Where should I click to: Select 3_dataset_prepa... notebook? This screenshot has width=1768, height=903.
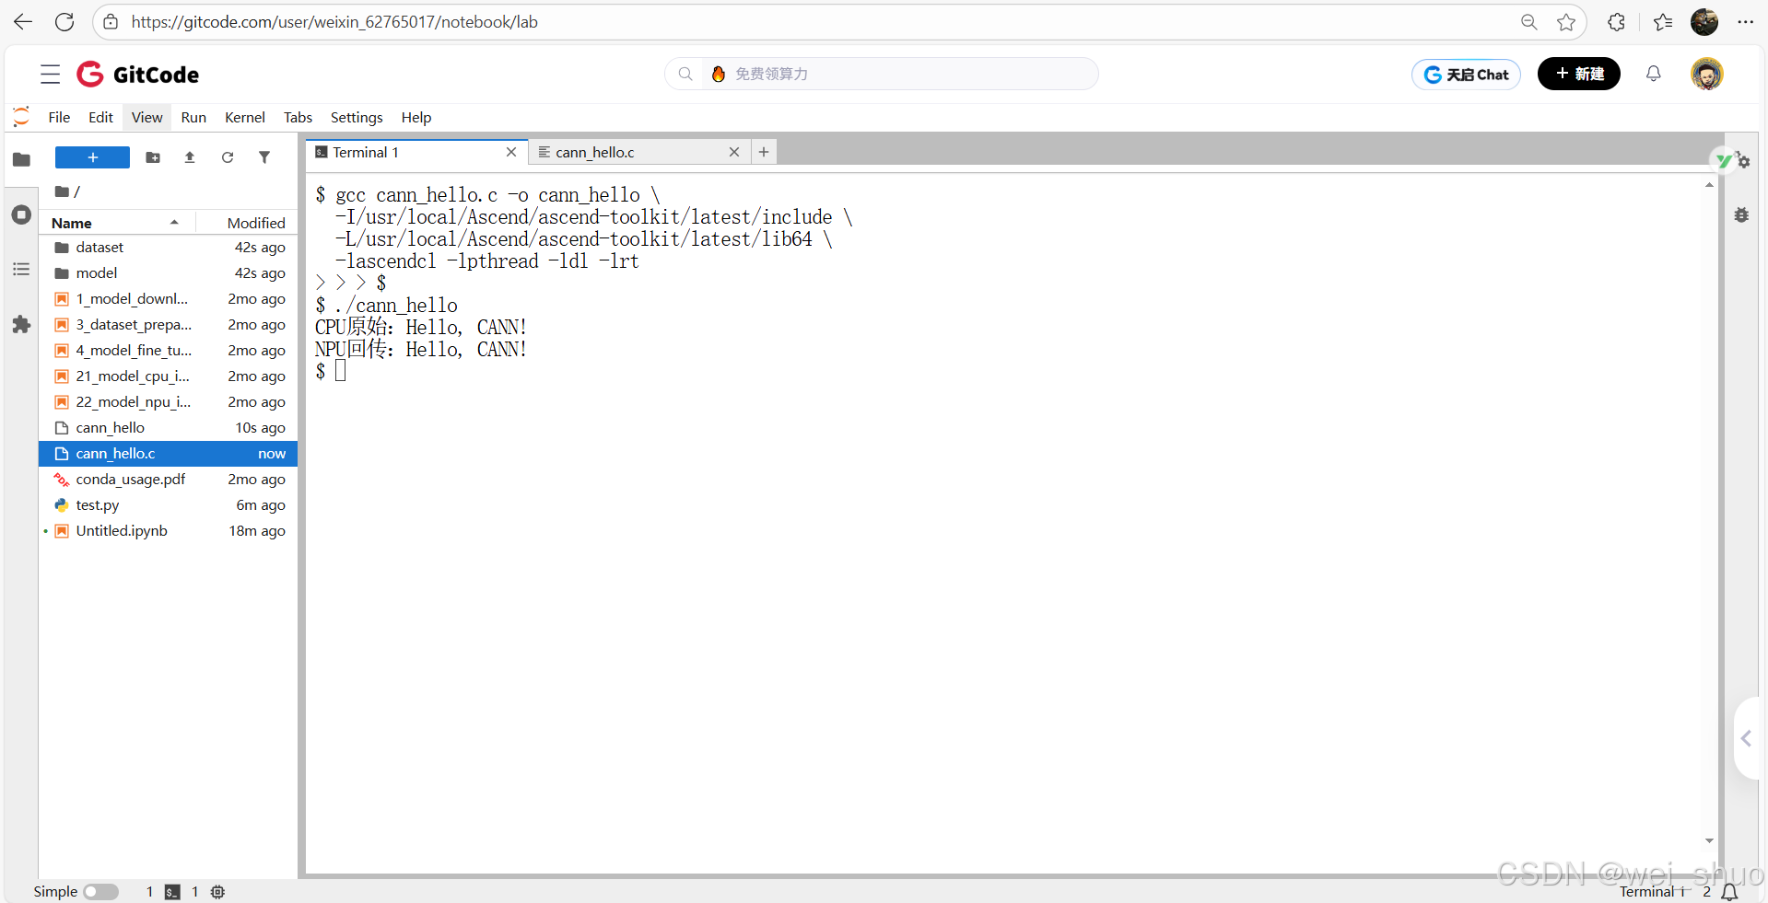pyautogui.click(x=168, y=325)
